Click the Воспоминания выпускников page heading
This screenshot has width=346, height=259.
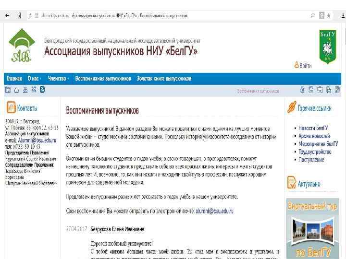coord(102,110)
